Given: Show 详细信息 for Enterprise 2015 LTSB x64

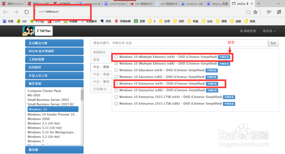Looking at the screenshot, I should tap(229, 97).
